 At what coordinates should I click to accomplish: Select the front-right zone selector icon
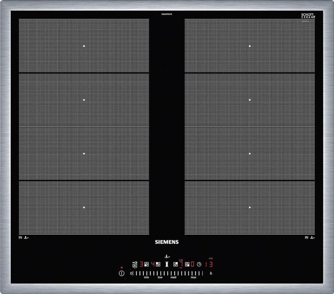click(187, 264)
